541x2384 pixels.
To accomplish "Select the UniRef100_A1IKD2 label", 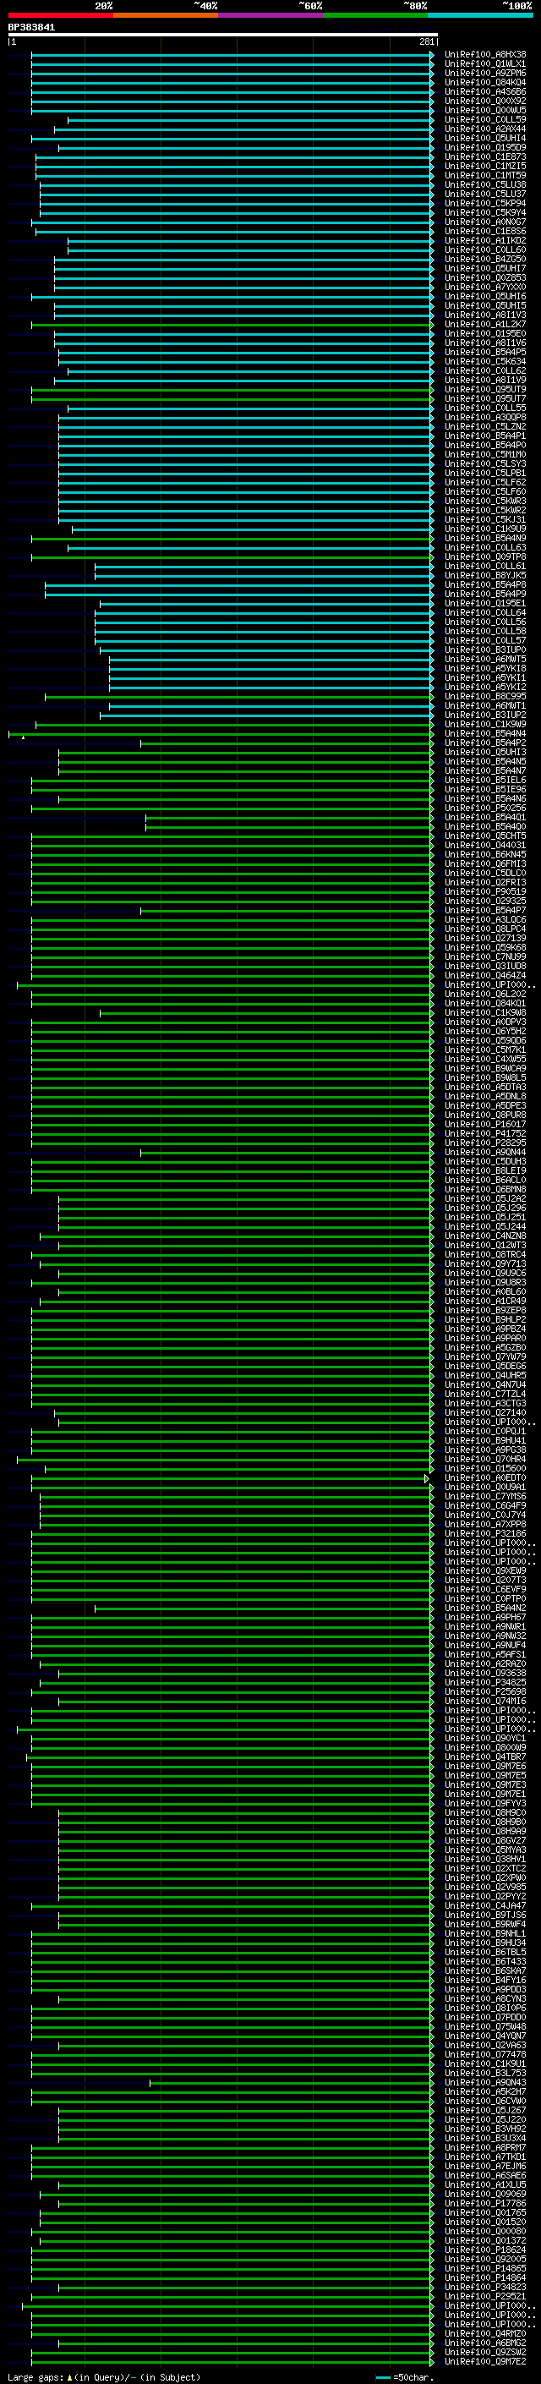I will (485, 241).
